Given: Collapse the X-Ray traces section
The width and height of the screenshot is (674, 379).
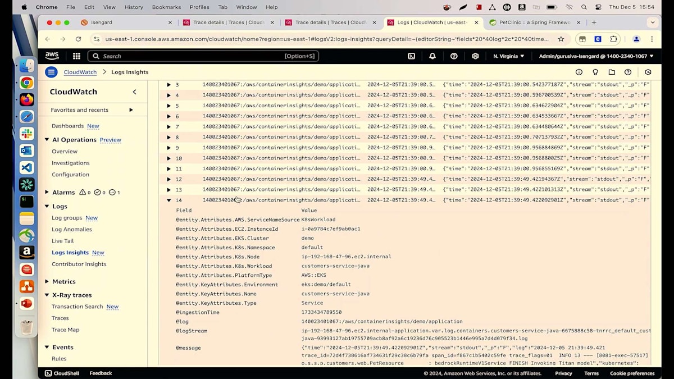Looking at the screenshot, I should (x=47, y=295).
